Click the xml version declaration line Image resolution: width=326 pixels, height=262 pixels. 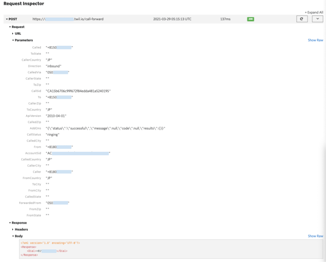point(50,243)
